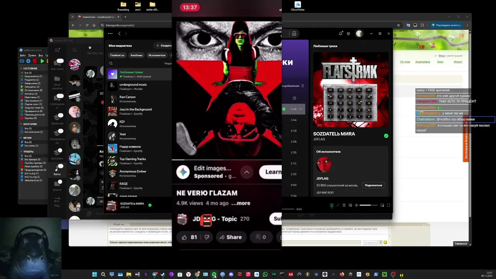Seek on the YouTube video progress bar
Screen dimensions: 496x279
pyautogui.click(x=227, y=160)
